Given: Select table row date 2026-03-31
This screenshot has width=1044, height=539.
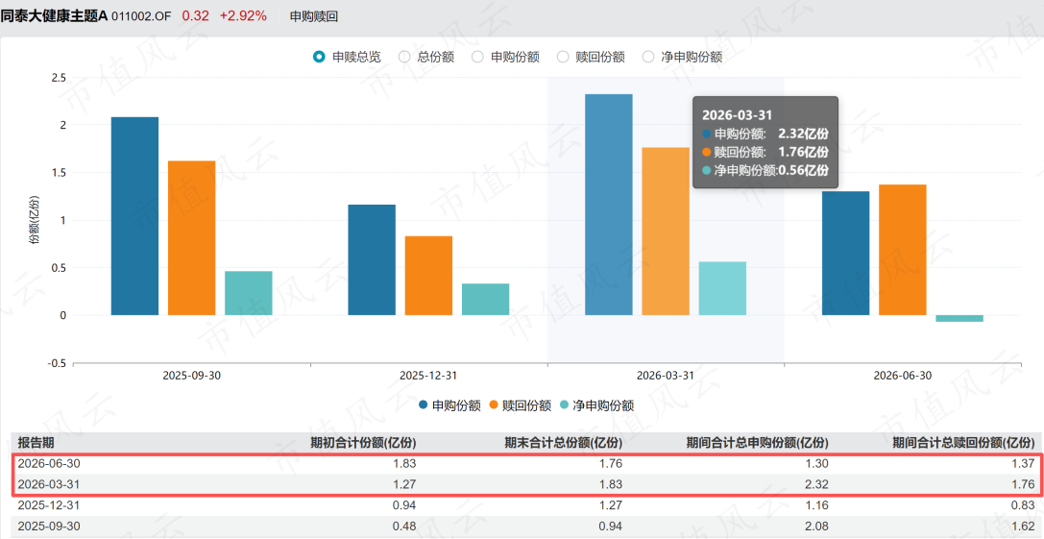Looking at the screenshot, I should [49, 484].
